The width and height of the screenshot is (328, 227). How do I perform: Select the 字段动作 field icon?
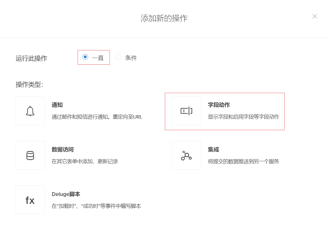[186, 111]
